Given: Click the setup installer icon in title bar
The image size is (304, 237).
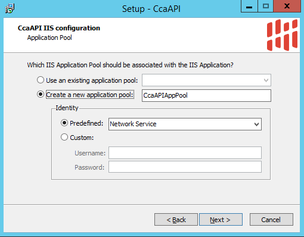Looking at the screenshot, I should coord(10,8).
